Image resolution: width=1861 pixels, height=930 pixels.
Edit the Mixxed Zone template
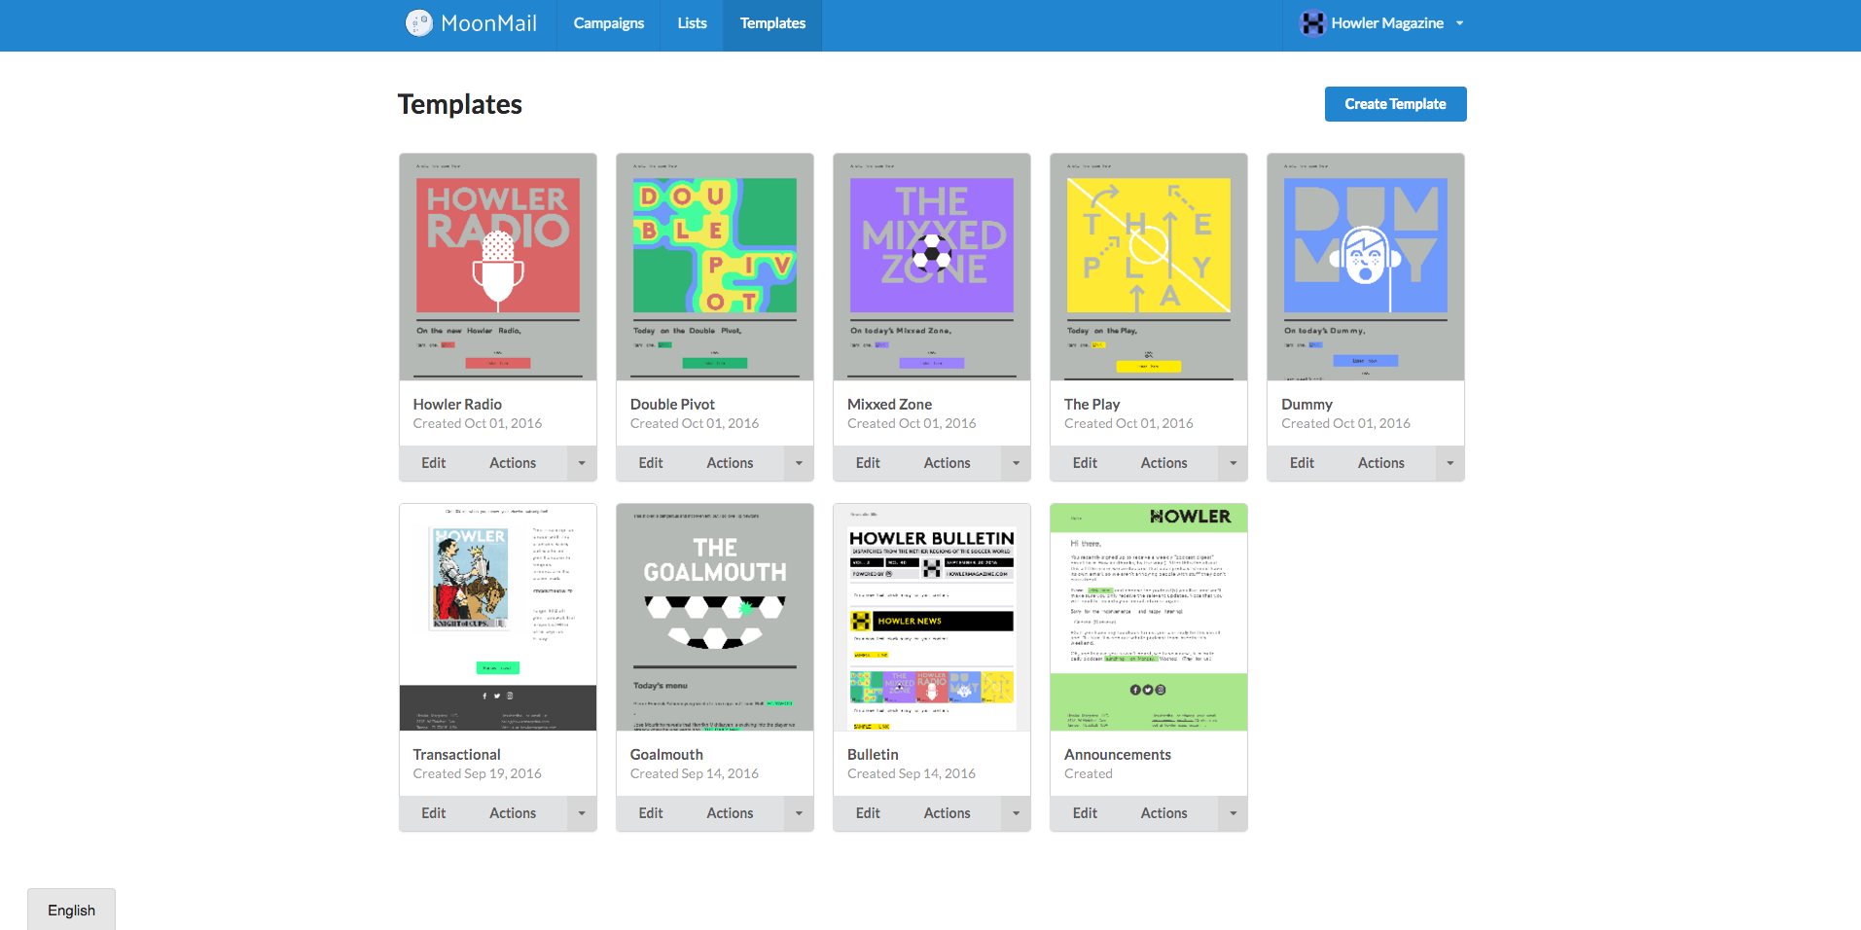coord(868,463)
